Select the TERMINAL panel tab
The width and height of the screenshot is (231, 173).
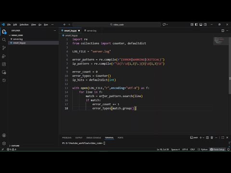pyautogui.click(x=109, y=137)
